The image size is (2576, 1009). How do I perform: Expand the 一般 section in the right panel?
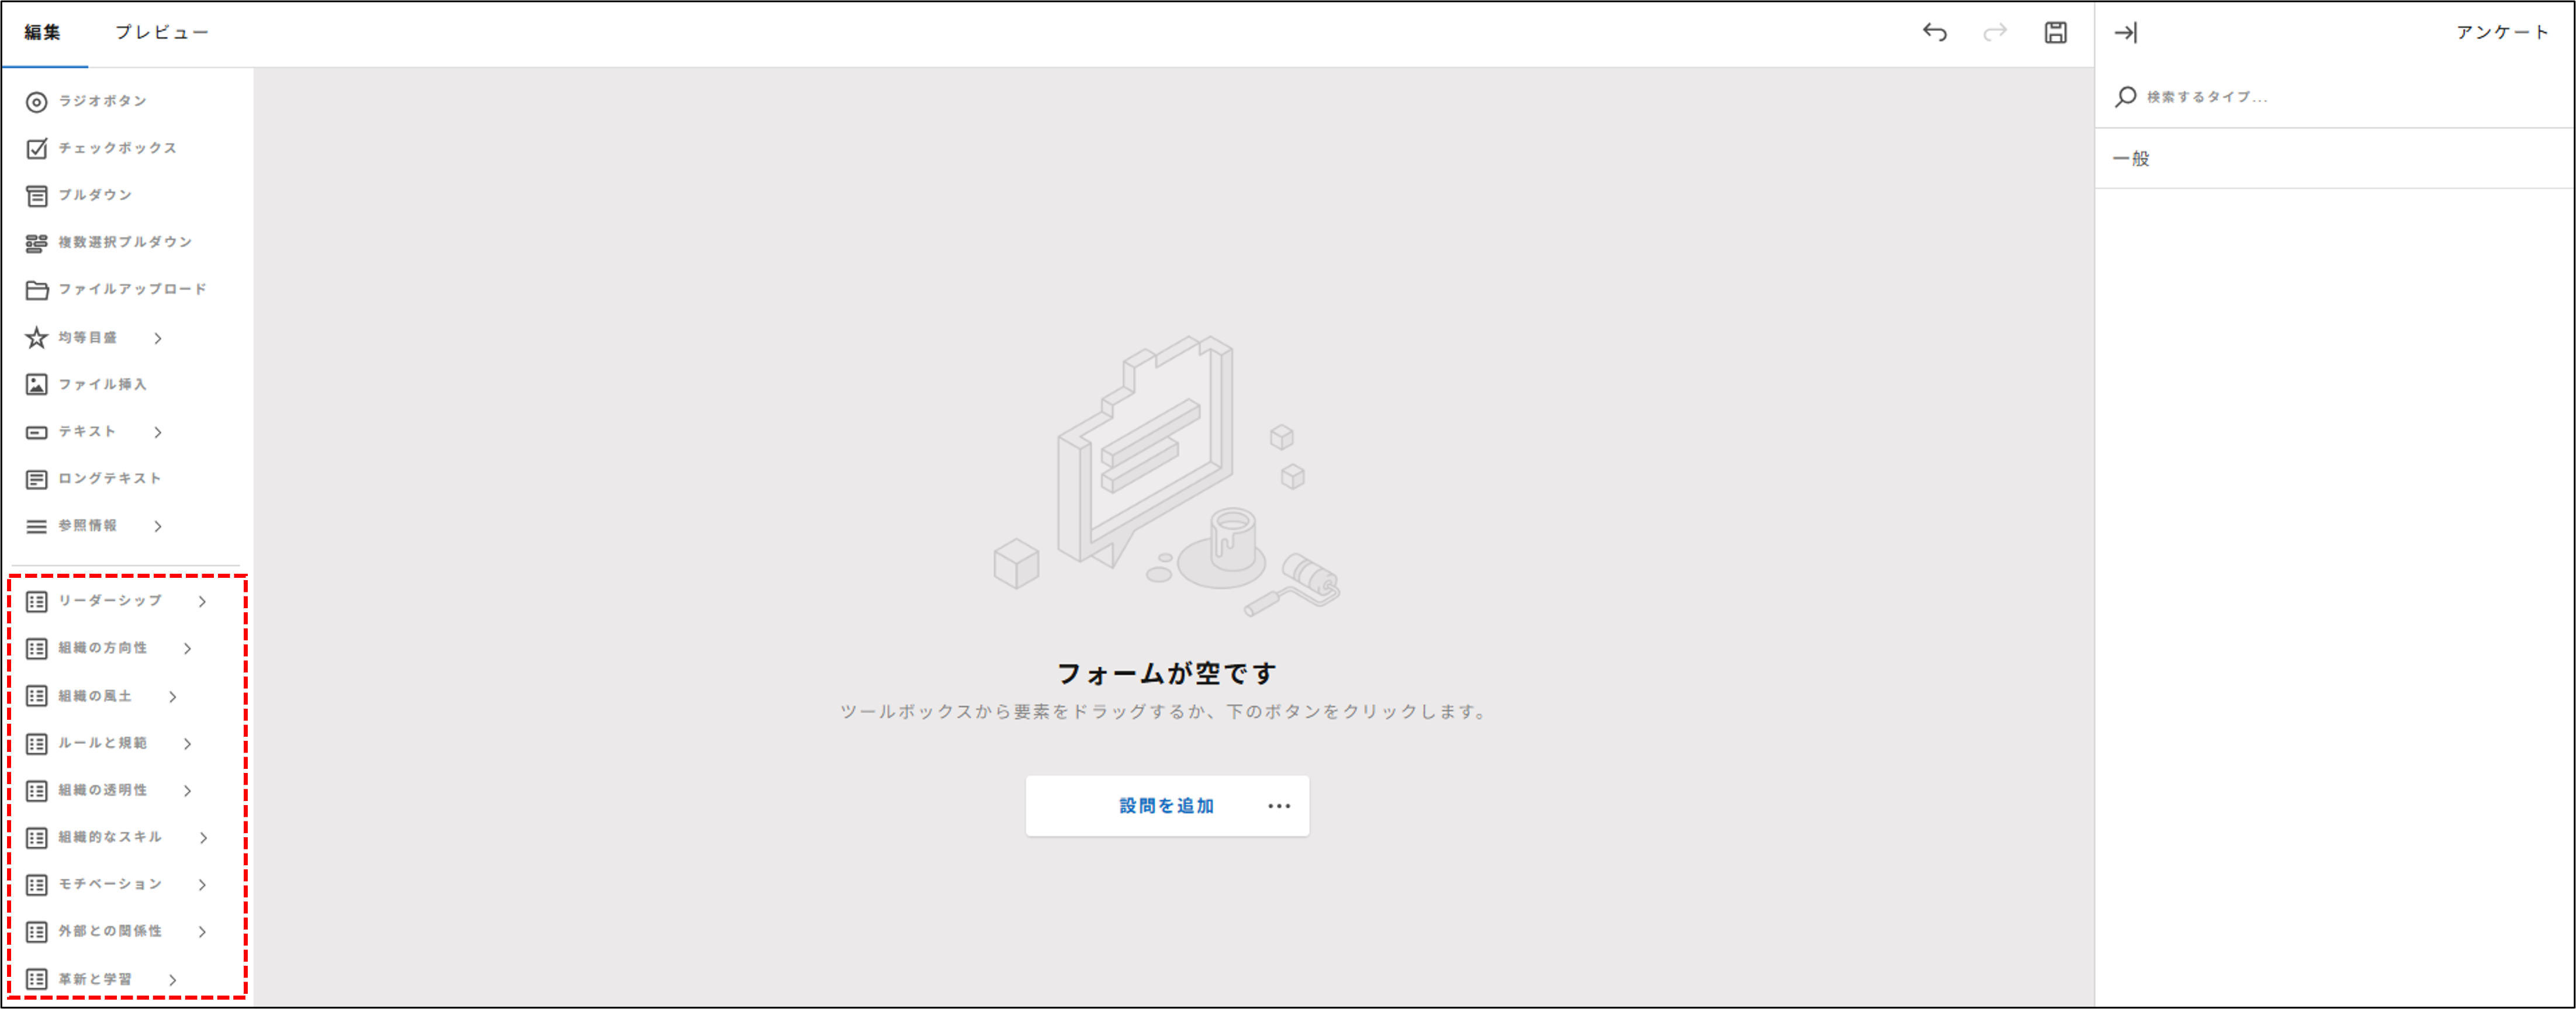click(2133, 158)
